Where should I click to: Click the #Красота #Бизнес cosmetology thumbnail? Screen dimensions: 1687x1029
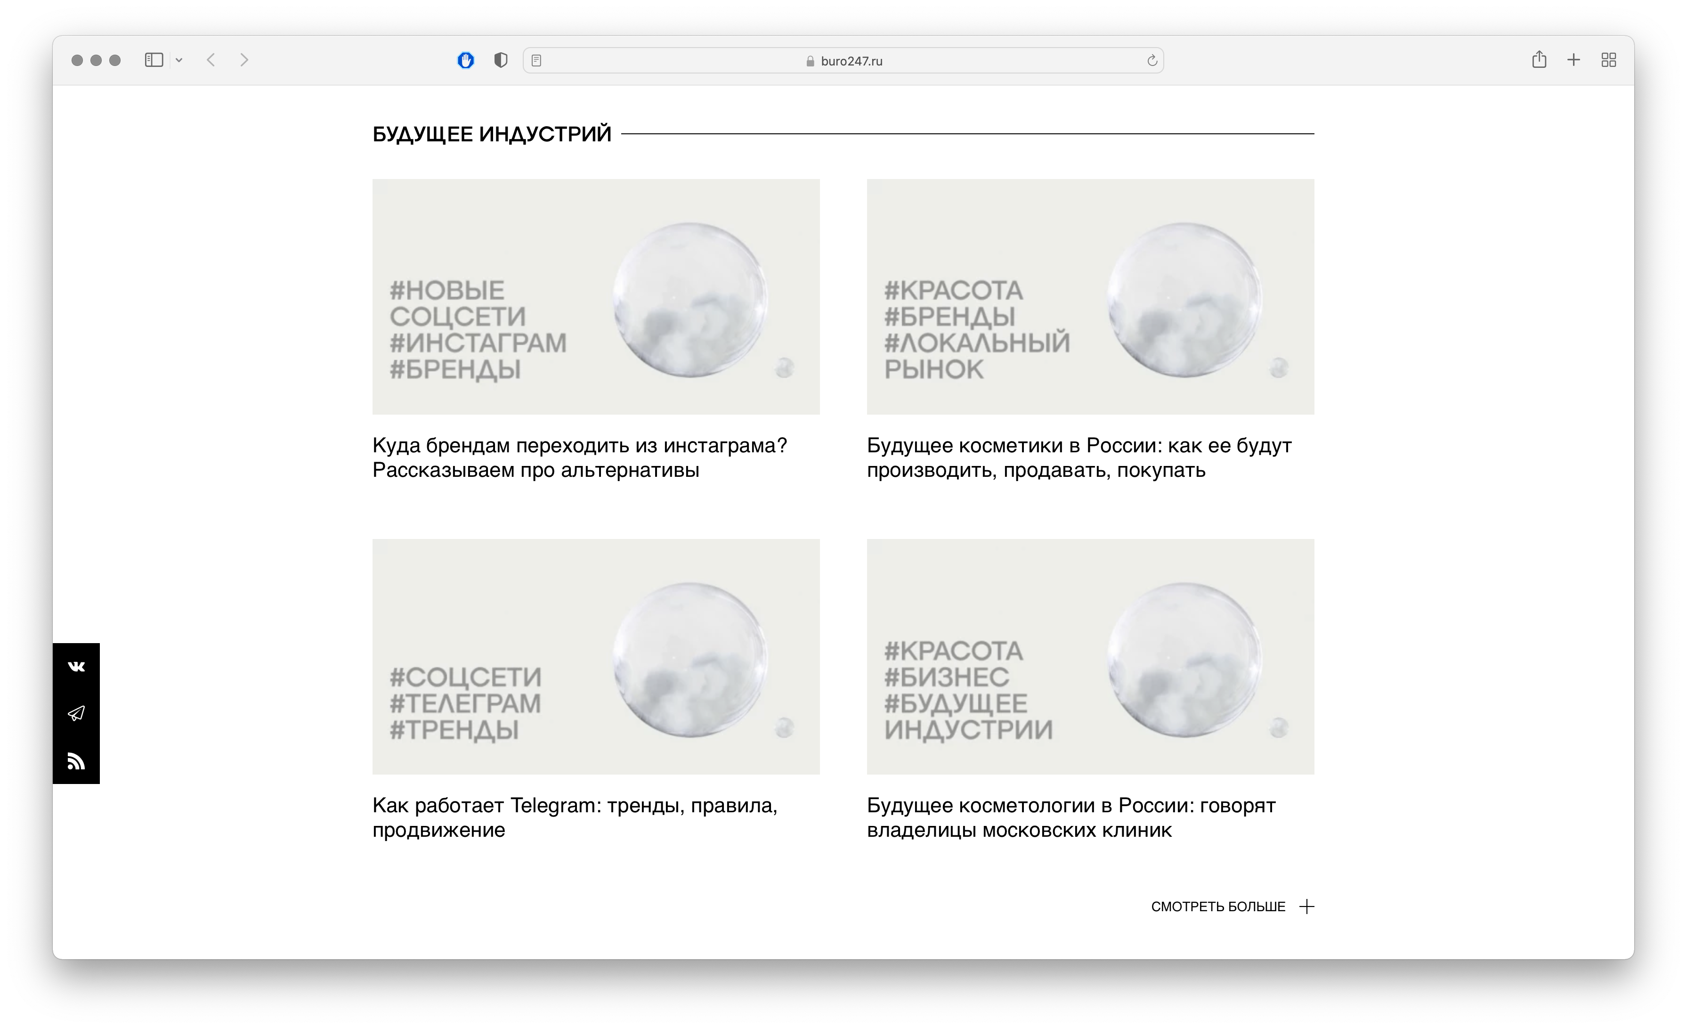pos(1090,656)
